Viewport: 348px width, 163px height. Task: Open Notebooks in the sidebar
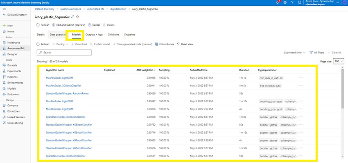(x=13, y=42)
